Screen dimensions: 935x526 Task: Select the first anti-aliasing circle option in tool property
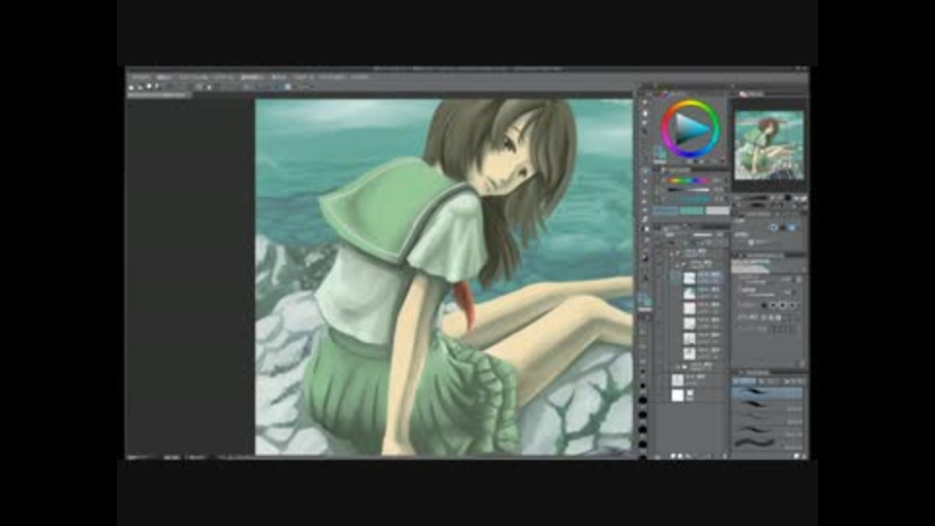(765, 305)
